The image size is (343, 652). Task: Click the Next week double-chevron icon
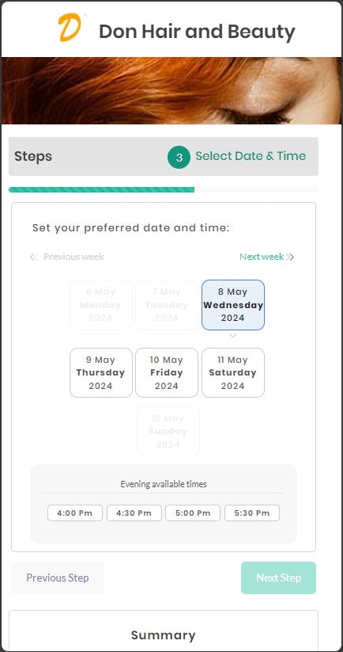290,257
